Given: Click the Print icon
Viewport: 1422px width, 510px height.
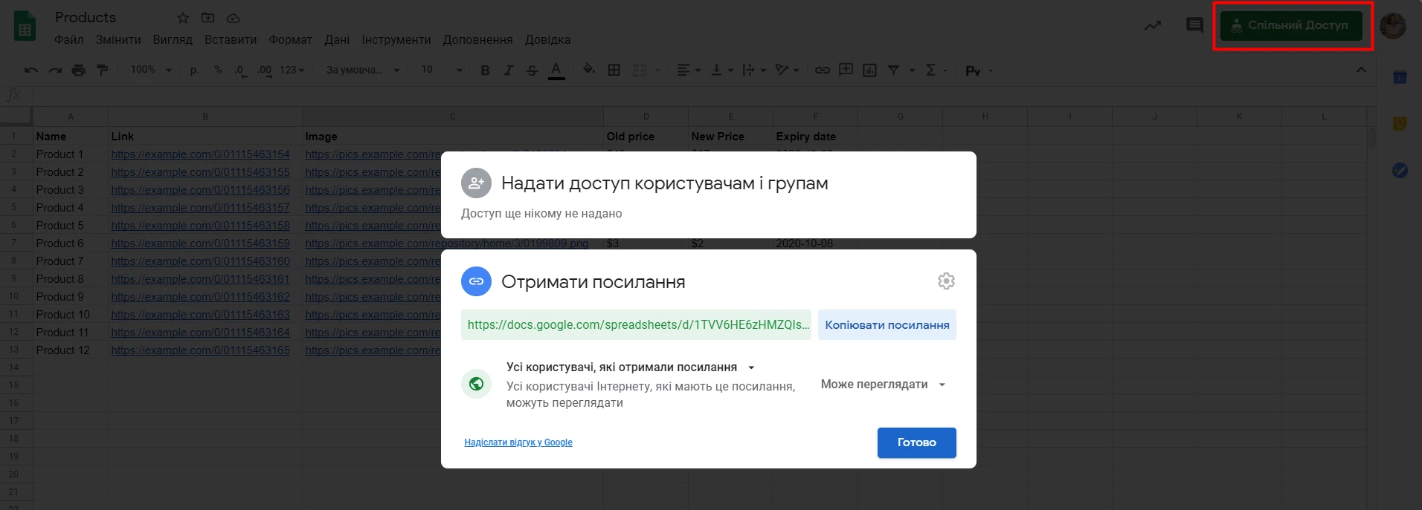Looking at the screenshot, I should tap(79, 70).
